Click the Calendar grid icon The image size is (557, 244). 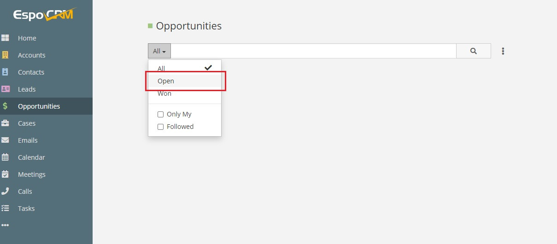pos(5,157)
